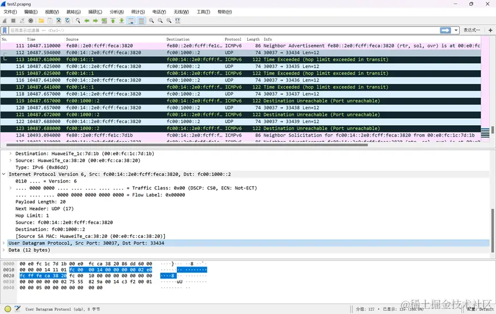Reload the capture file icon

point(67,21)
